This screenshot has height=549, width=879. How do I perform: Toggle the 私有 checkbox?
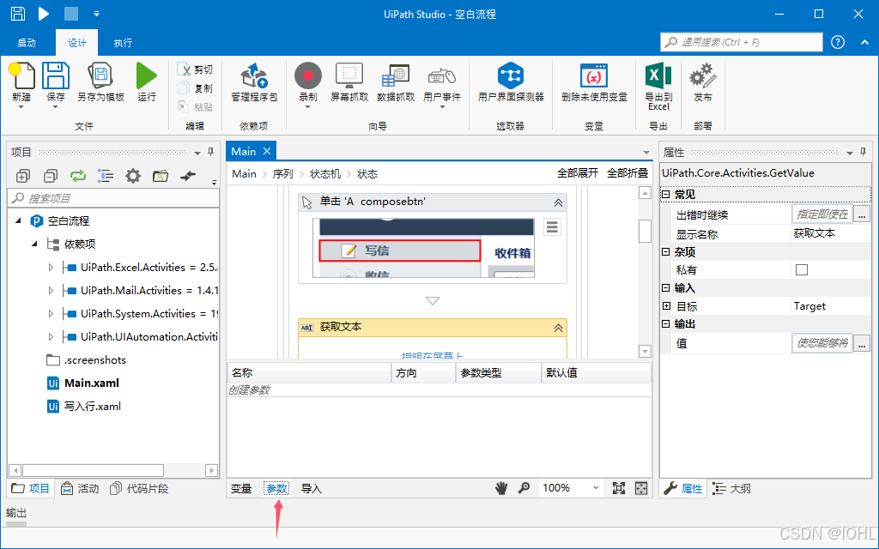click(x=802, y=270)
